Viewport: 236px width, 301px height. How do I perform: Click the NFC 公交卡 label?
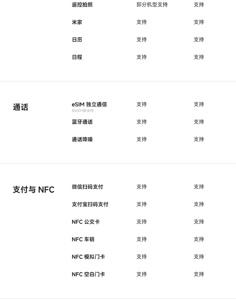tap(86, 222)
